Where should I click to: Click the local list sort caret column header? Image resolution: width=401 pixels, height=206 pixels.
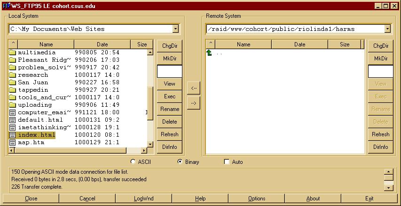(13, 44)
